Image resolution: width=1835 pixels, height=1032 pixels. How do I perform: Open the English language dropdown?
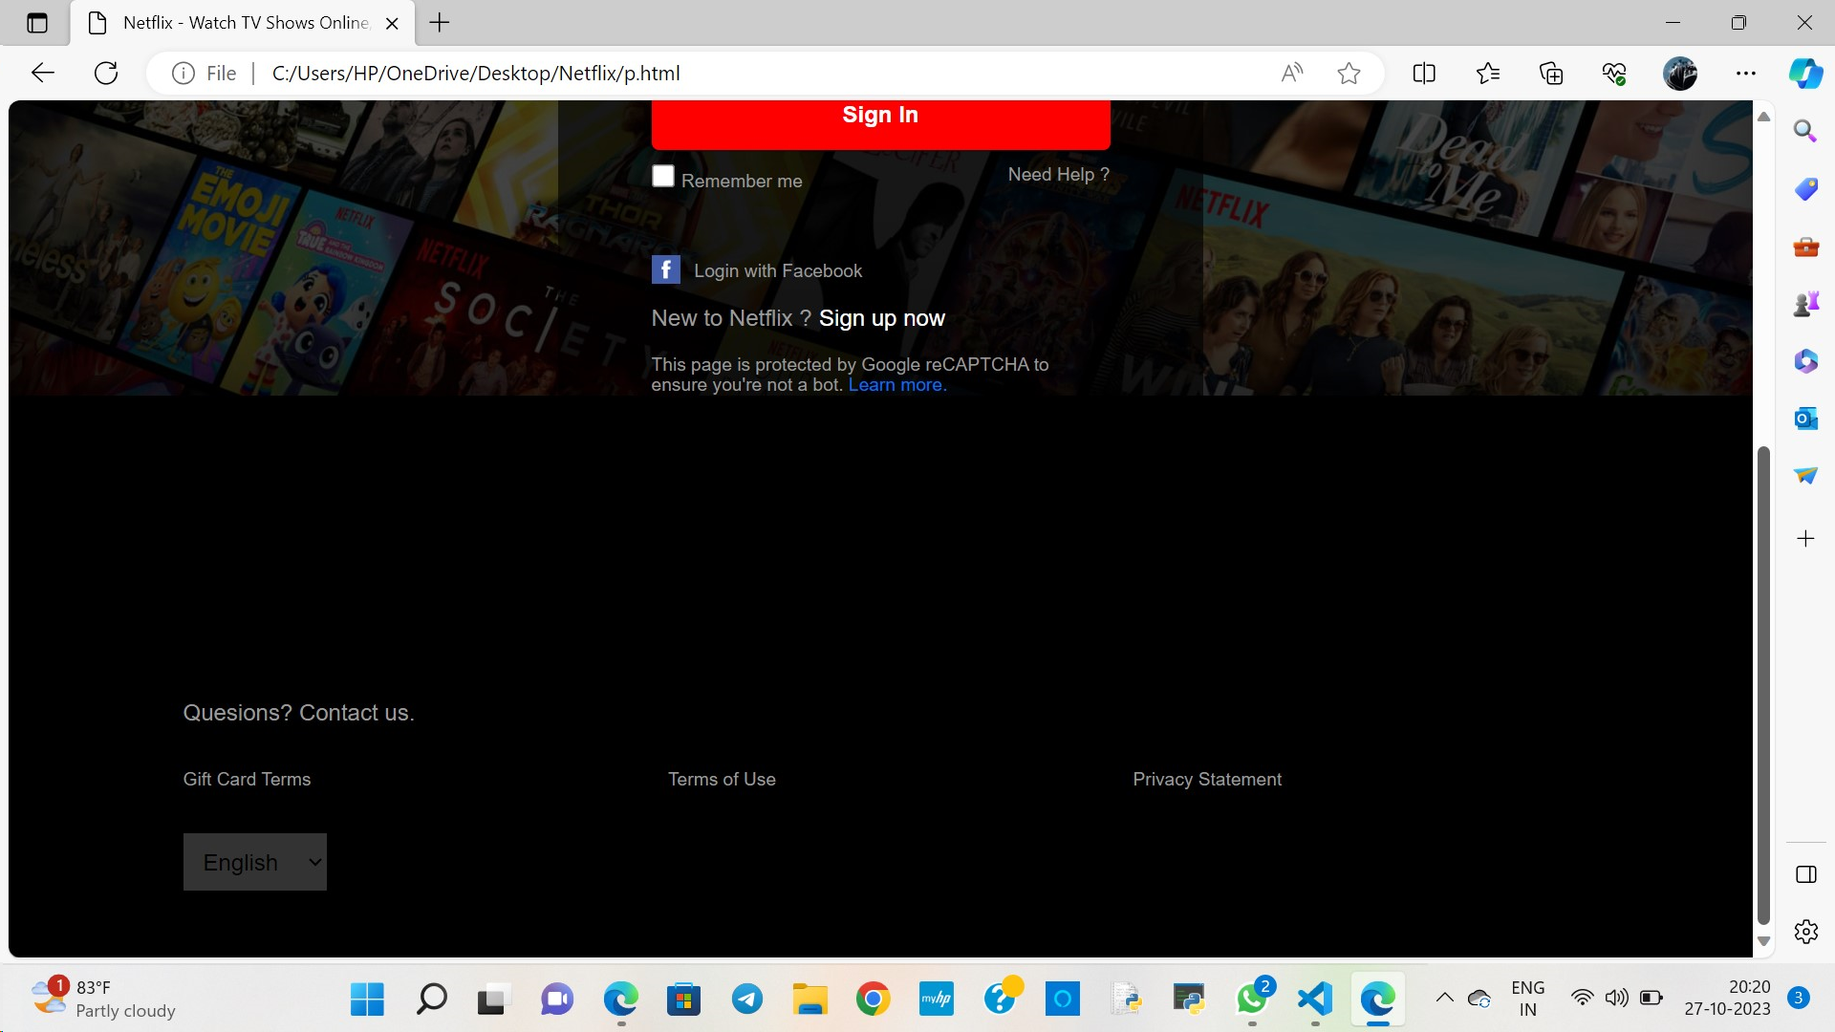(x=254, y=861)
